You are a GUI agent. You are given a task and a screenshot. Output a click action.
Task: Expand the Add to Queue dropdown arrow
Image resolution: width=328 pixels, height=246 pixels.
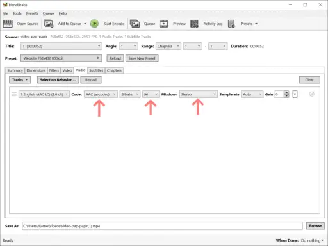click(x=85, y=24)
